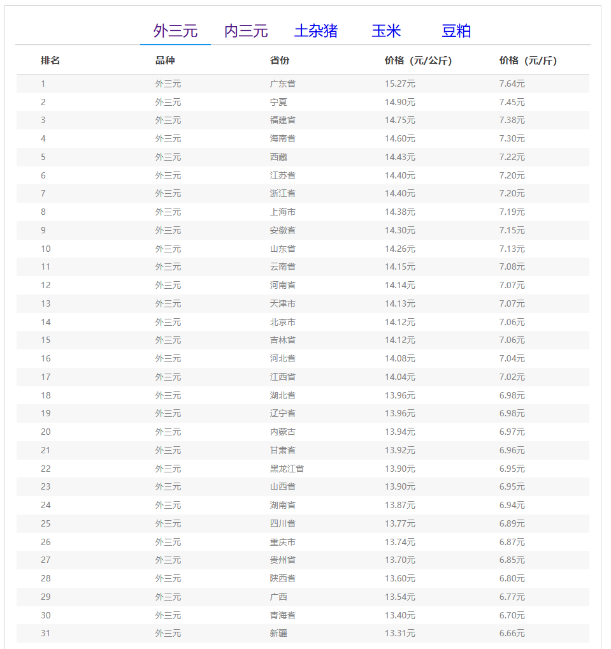Click the 13.87元 price cell
611x649 pixels.
pos(400,504)
